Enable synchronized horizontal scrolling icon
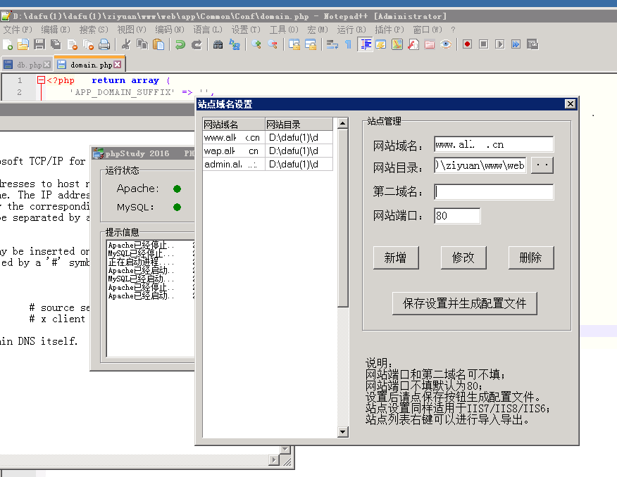 pyautogui.click(x=311, y=45)
